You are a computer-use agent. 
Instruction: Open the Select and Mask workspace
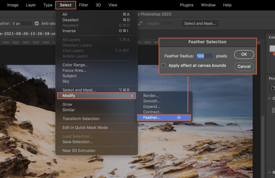(x=200, y=23)
